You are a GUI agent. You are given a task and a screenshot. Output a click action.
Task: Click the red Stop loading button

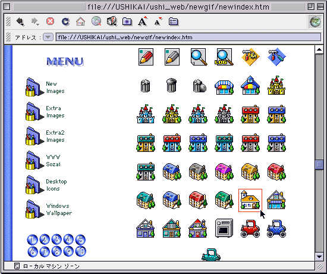click(51, 21)
